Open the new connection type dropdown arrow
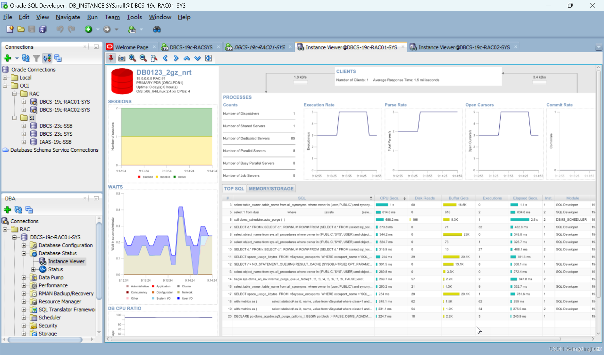This screenshot has height=355, width=604. click(x=17, y=58)
